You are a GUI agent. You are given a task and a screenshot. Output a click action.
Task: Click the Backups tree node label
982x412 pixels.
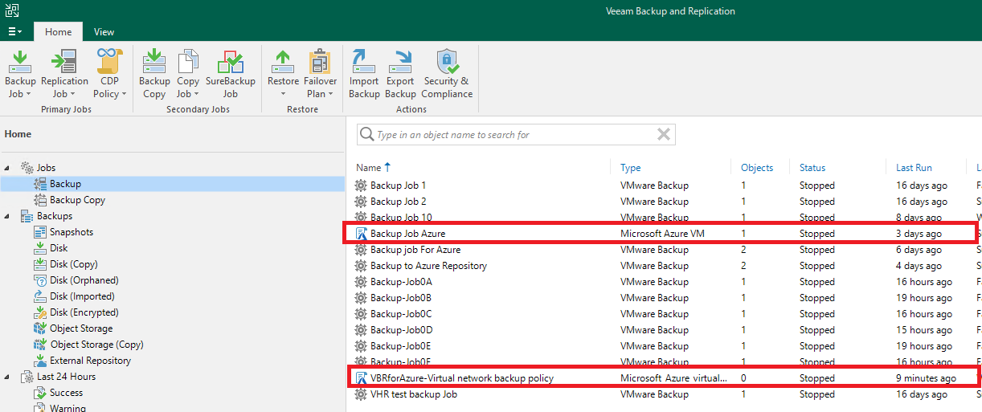pyautogui.click(x=54, y=216)
